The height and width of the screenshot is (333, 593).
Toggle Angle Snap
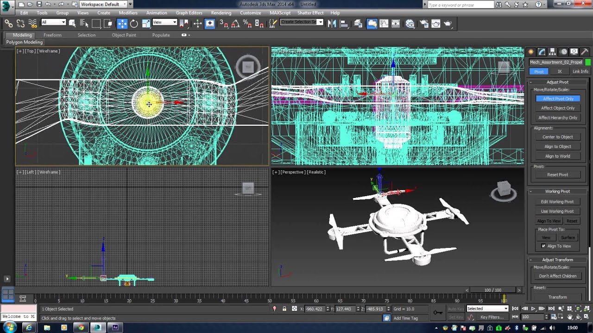pyautogui.click(x=235, y=23)
